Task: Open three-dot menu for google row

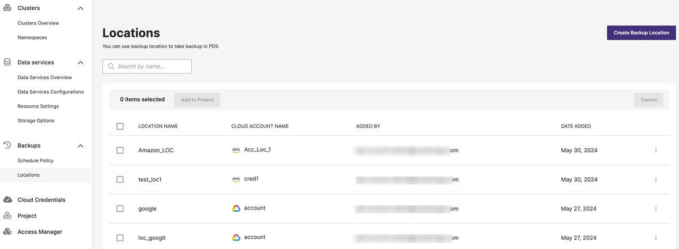Action: coord(656,209)
